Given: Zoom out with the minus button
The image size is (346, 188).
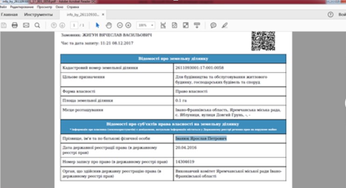Looking at the screenshot, I should point(120,25).
